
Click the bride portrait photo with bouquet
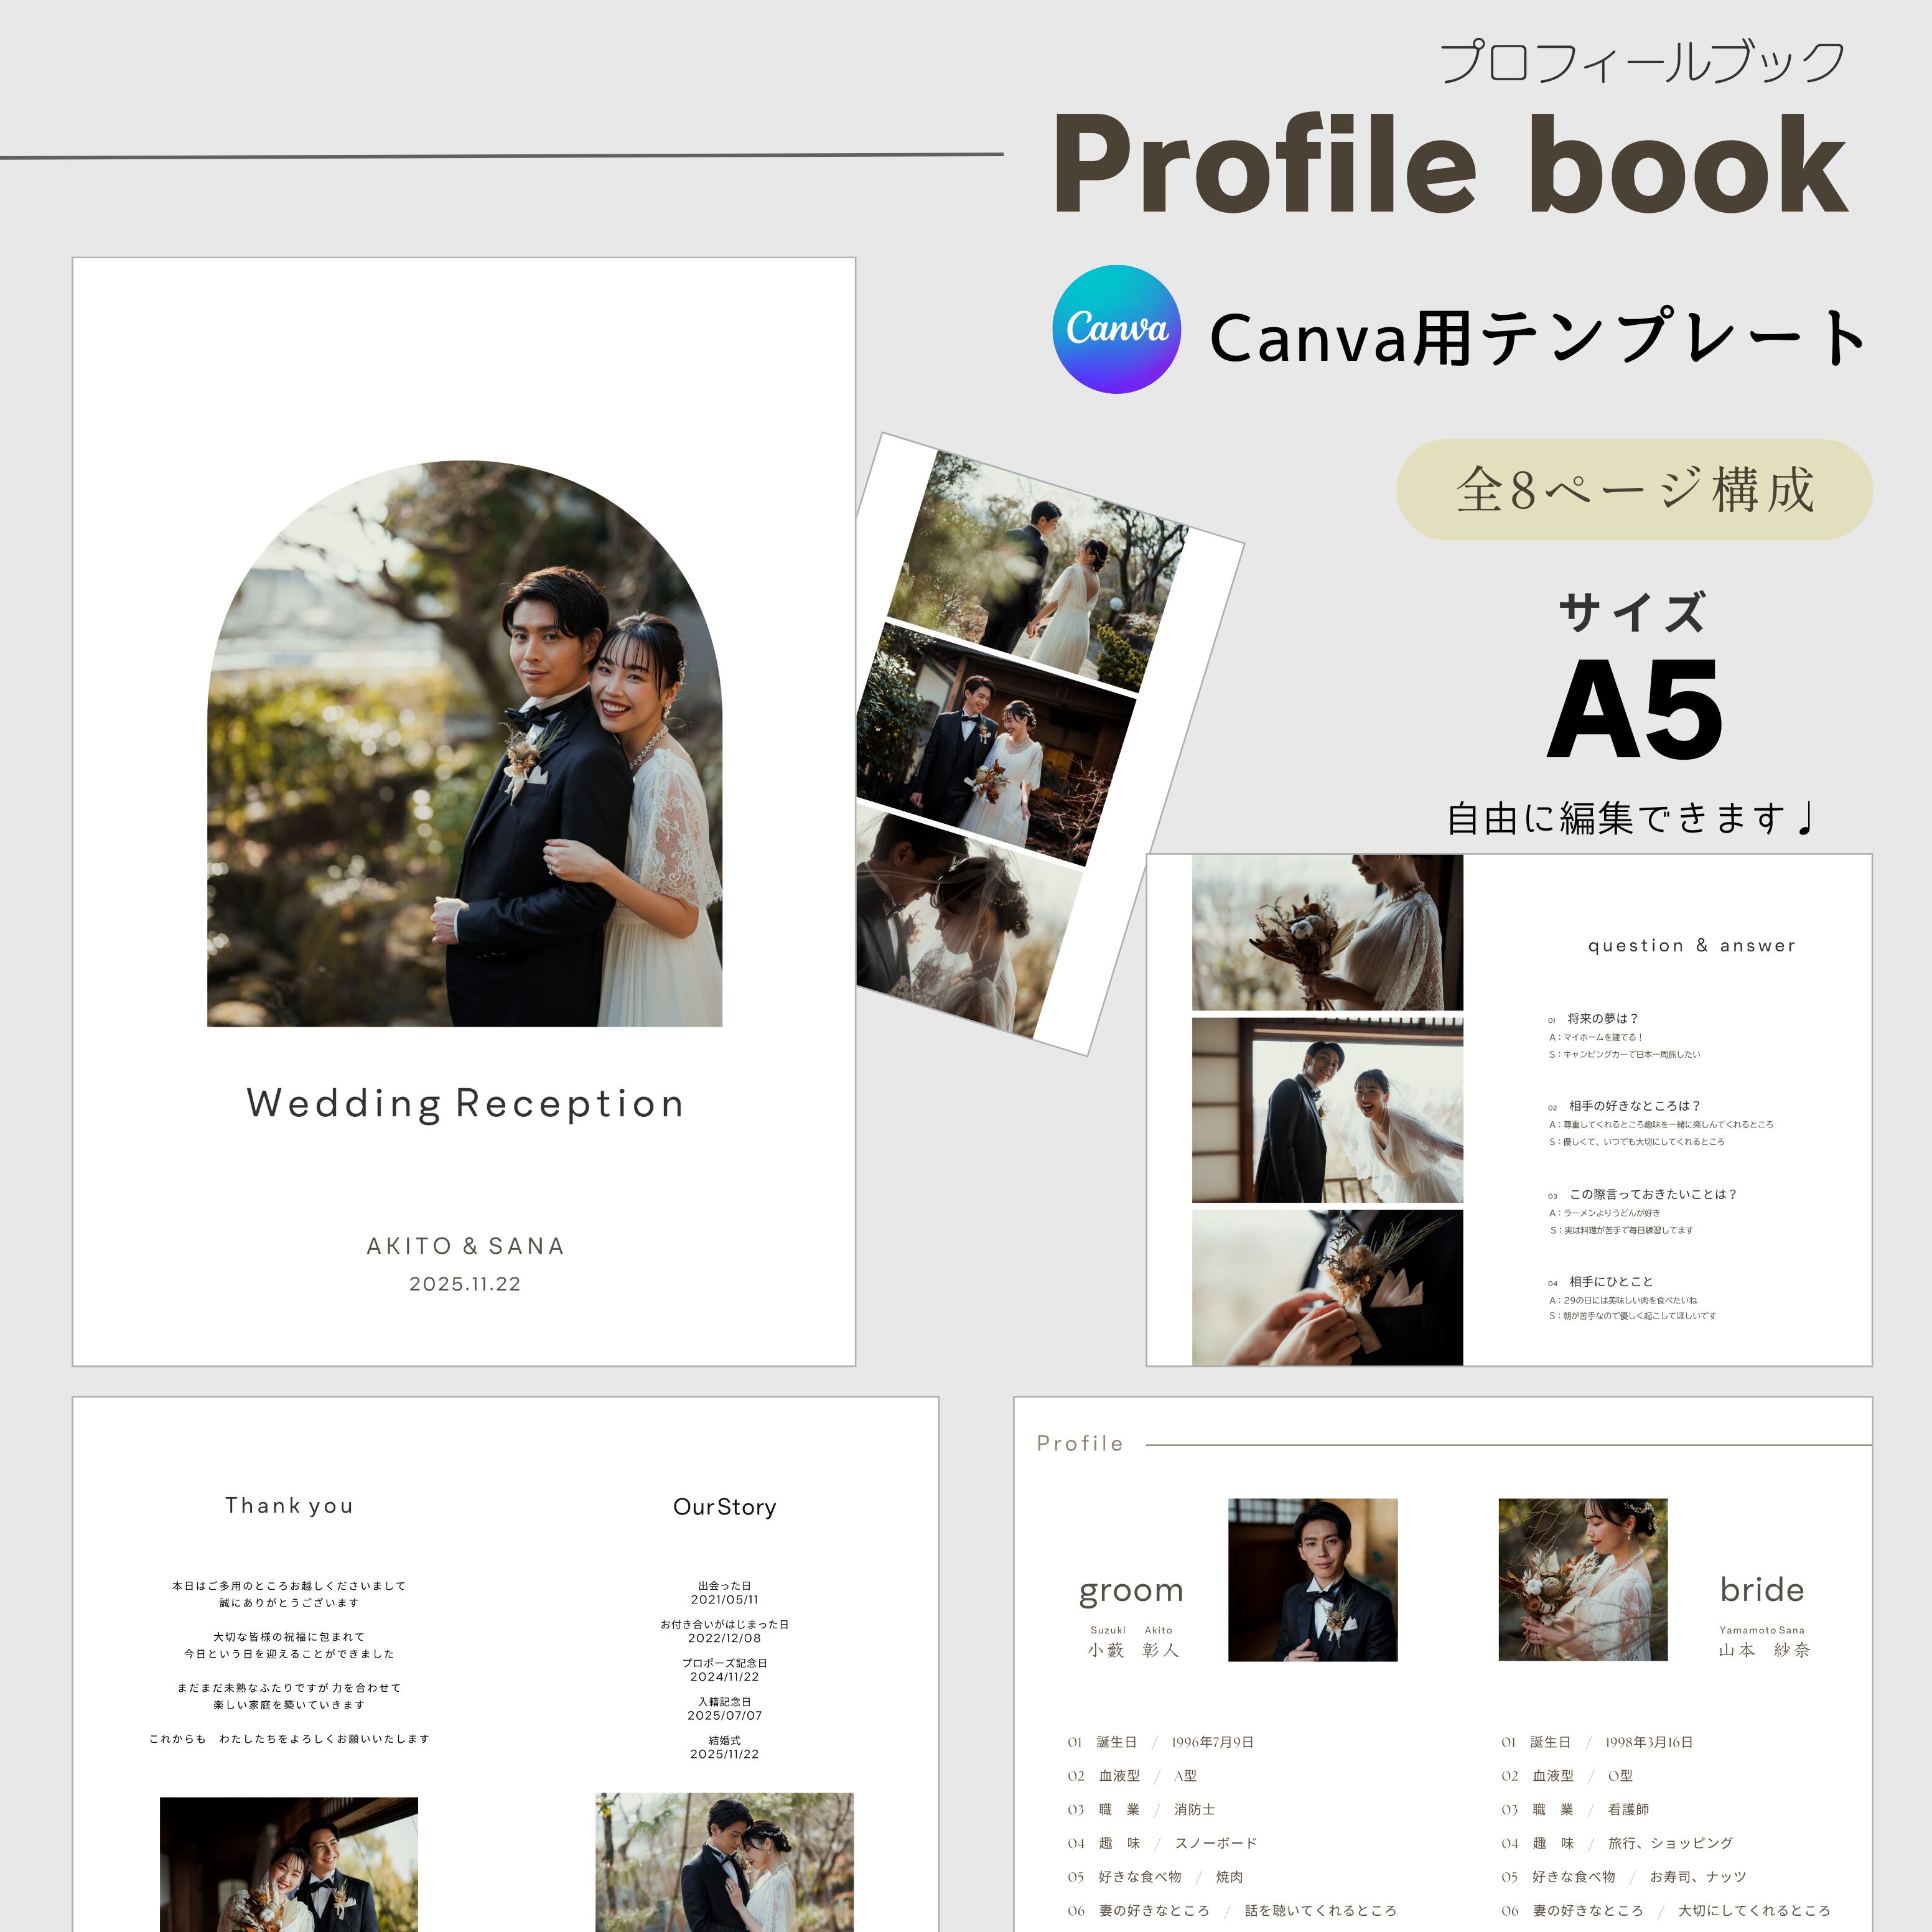pyautogui.click(x=1582, y=1580)
